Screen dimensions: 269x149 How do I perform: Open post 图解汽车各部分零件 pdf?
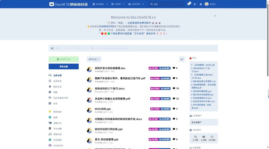pos(120,78)
